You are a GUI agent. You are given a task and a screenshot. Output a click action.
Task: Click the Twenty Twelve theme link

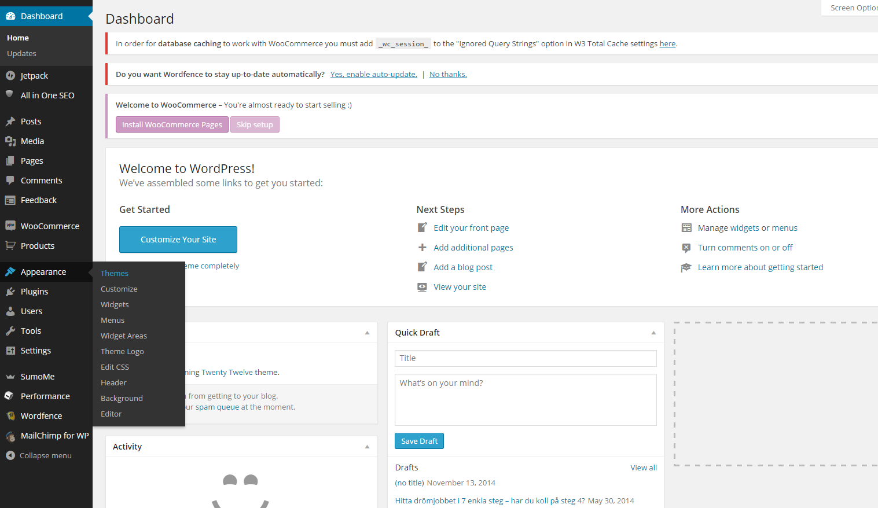[x=227, y=372]
